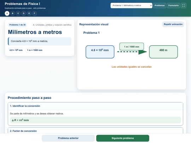
Task: Click Las unidades iguales se cancelan text
Action: click(x=132, y=67)
